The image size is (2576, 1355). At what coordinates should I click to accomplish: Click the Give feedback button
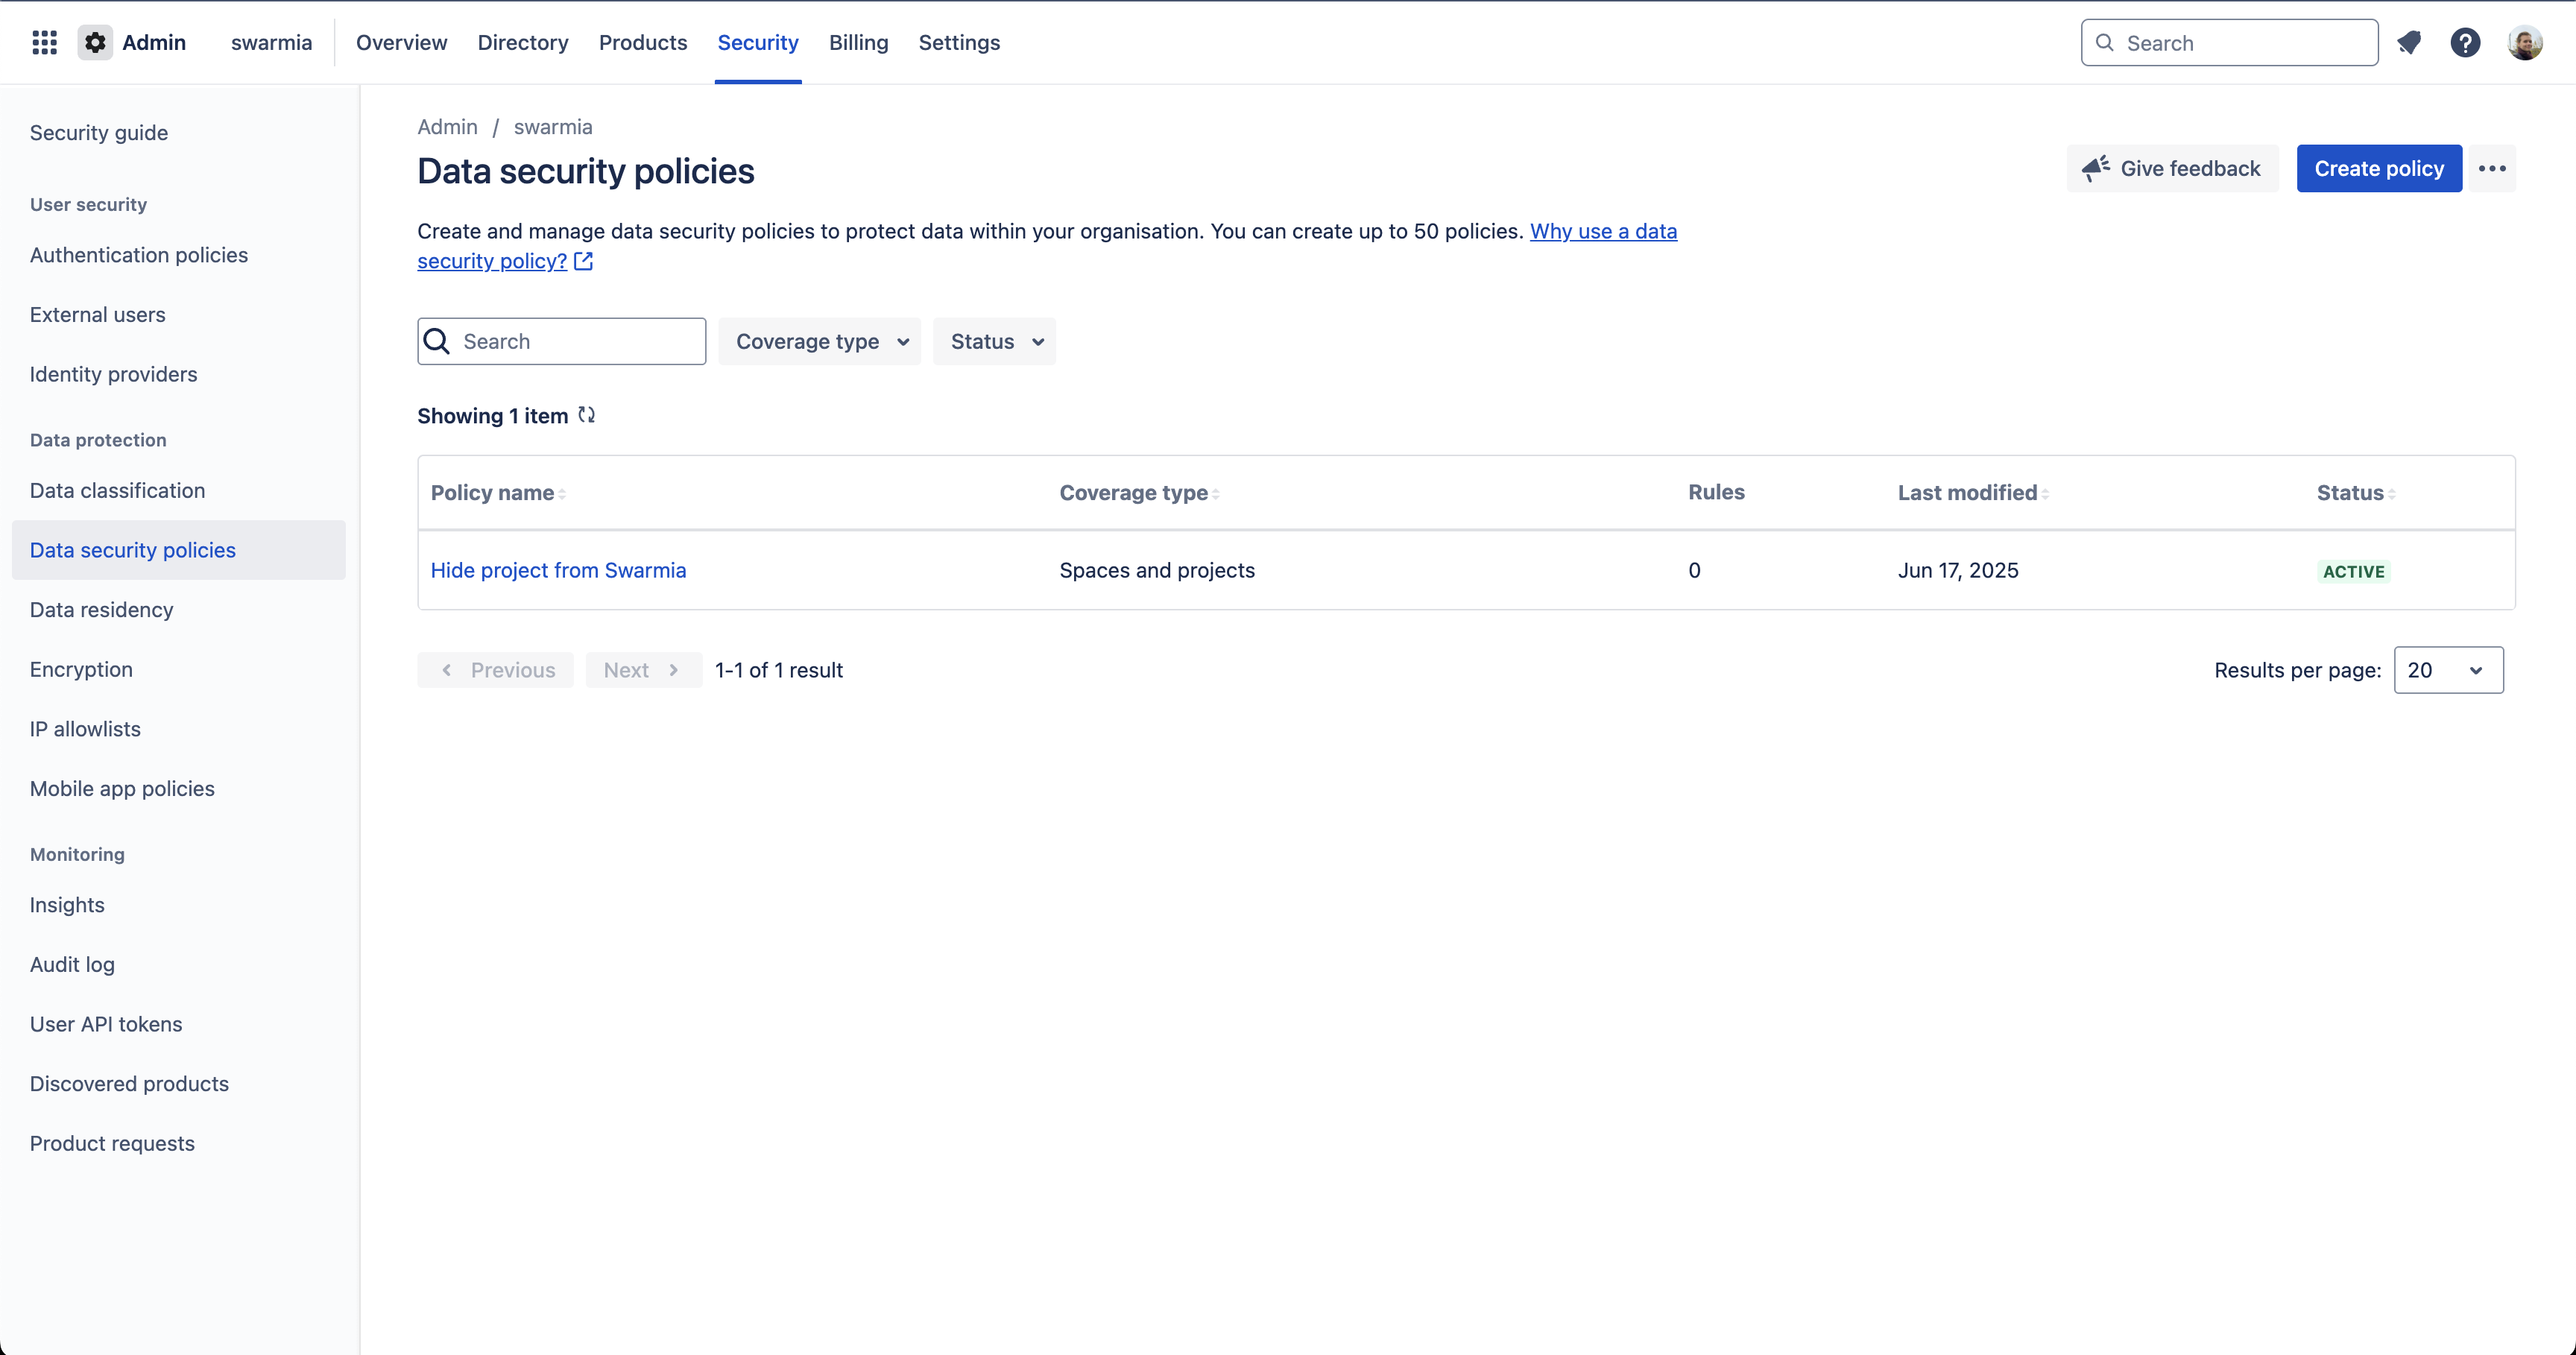click(x=2172, y=168)
